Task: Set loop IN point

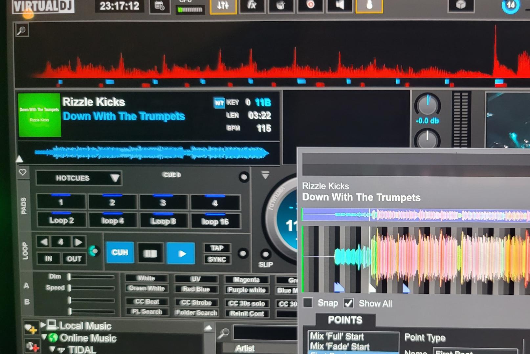Action: click(48, 259)
